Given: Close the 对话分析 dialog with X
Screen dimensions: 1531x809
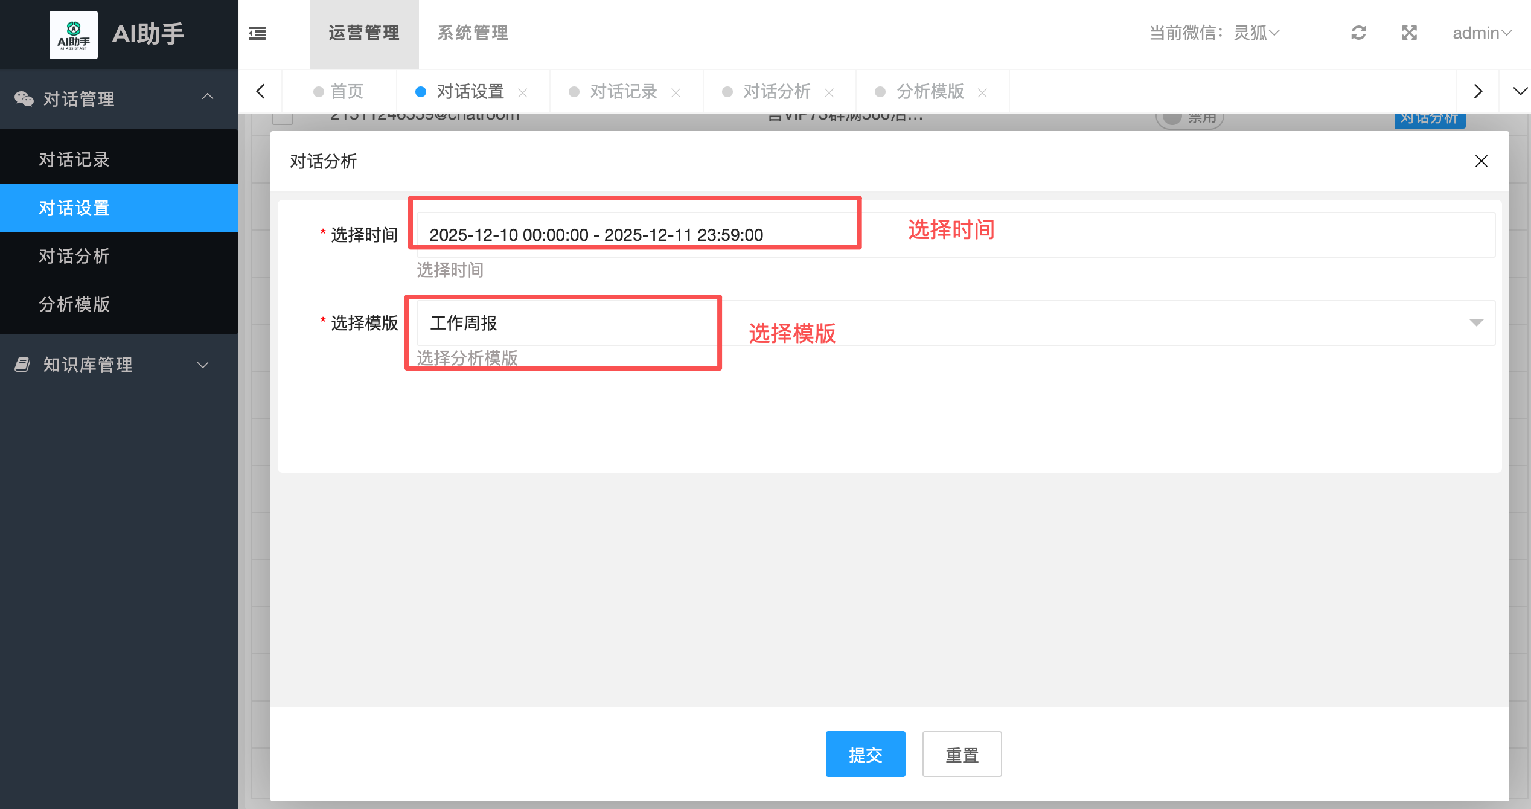Looking at the screenshot, I should (1481, 161).
